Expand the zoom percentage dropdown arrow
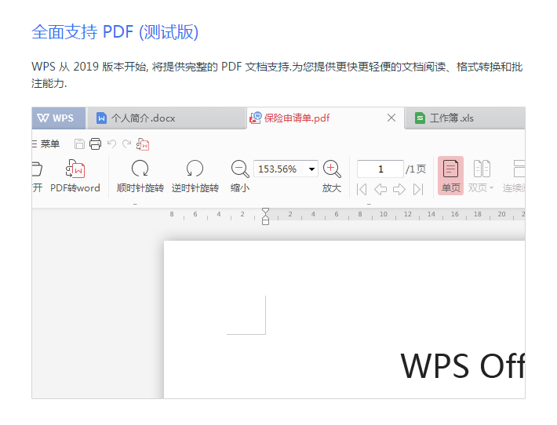557x425 pixels. (x=311, y=169)
